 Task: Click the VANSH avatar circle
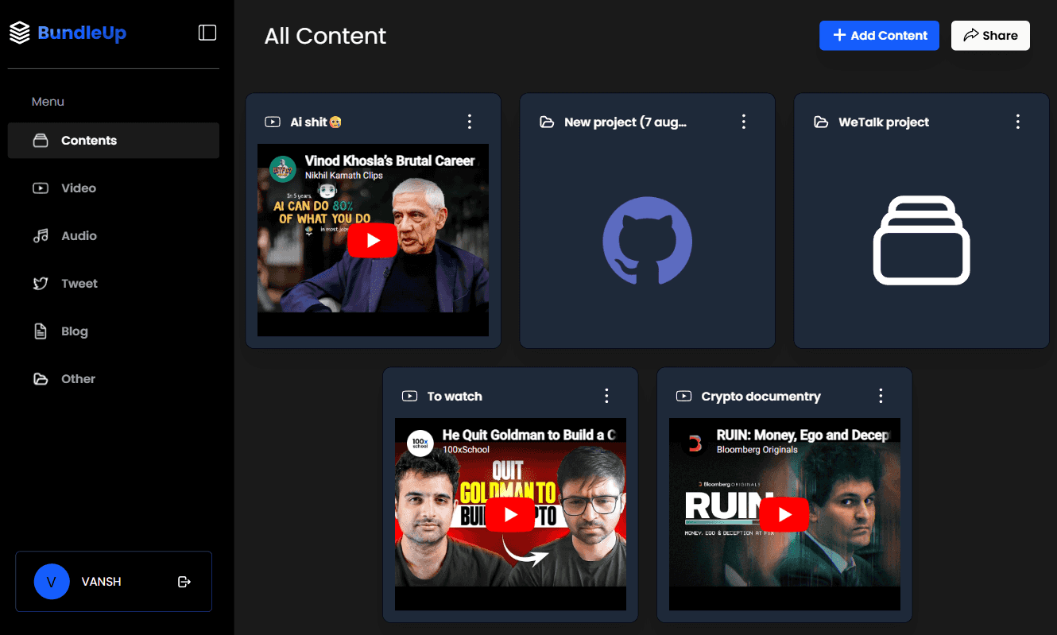tap(52, 582)
